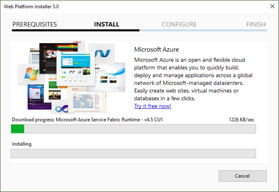Click the center blue-banner website thumbnail

point(76,68)
